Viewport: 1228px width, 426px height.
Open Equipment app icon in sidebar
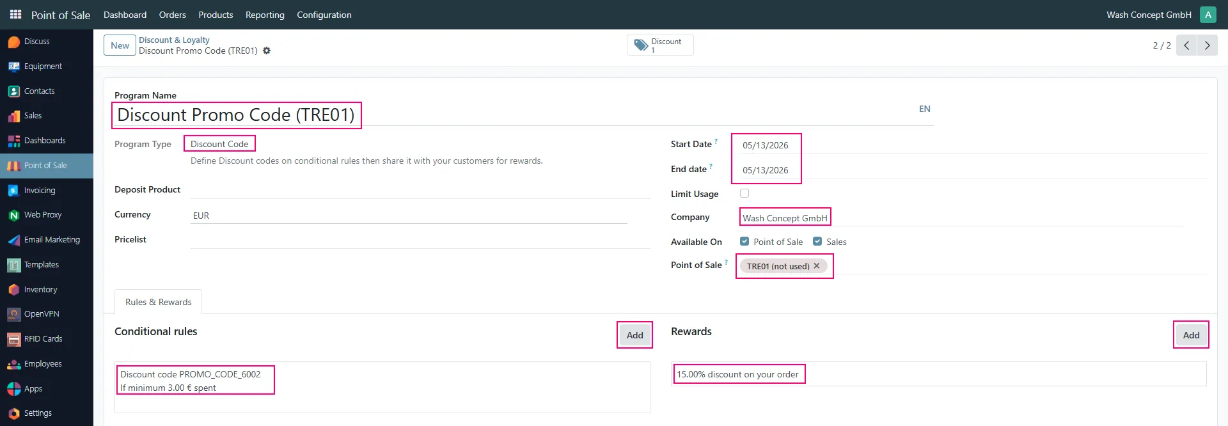tap(13, 67)
